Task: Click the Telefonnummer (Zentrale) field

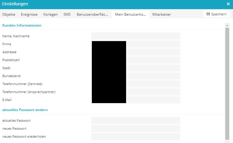Action: coord(136,84)
